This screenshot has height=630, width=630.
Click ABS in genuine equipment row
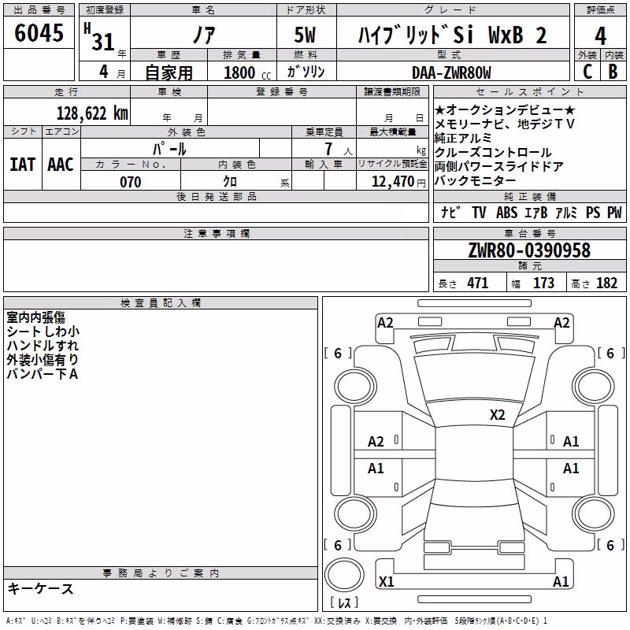coord(506,212)
